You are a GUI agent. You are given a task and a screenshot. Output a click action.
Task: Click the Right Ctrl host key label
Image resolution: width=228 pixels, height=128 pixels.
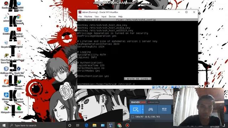[191, 87]
